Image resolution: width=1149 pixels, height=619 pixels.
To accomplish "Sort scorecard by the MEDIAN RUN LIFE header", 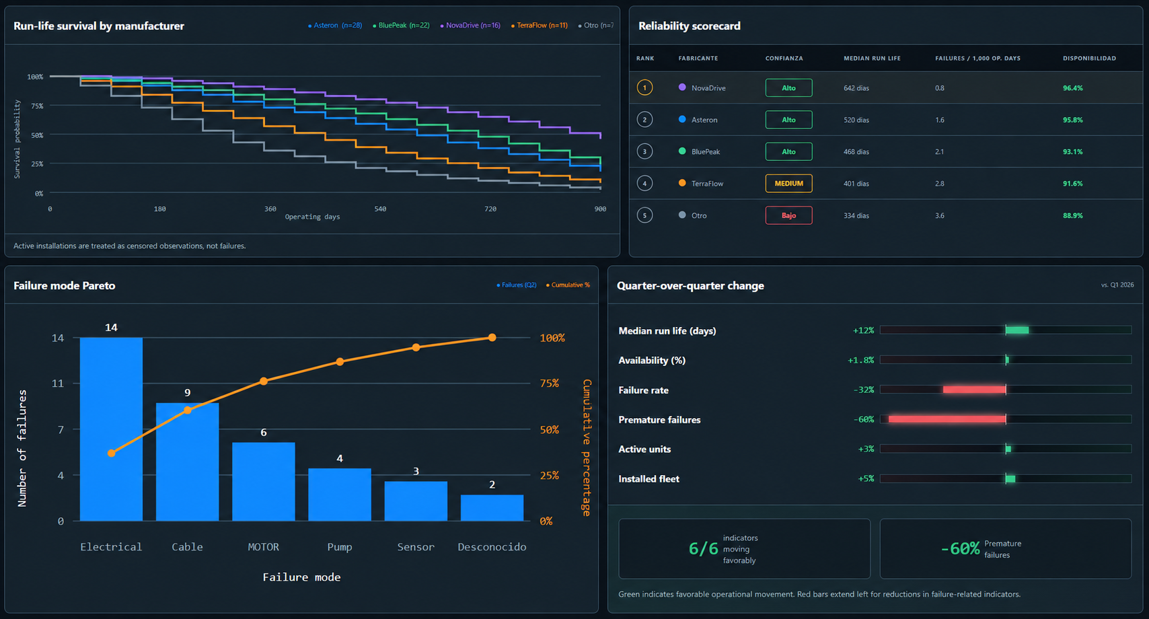I will [x=872, y=59].
